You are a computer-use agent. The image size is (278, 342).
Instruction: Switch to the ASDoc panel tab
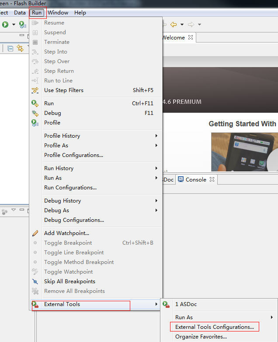168,179
